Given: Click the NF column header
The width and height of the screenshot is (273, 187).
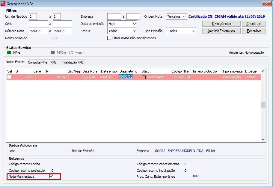Looking at the screenshot, I should tap(56, 71).
